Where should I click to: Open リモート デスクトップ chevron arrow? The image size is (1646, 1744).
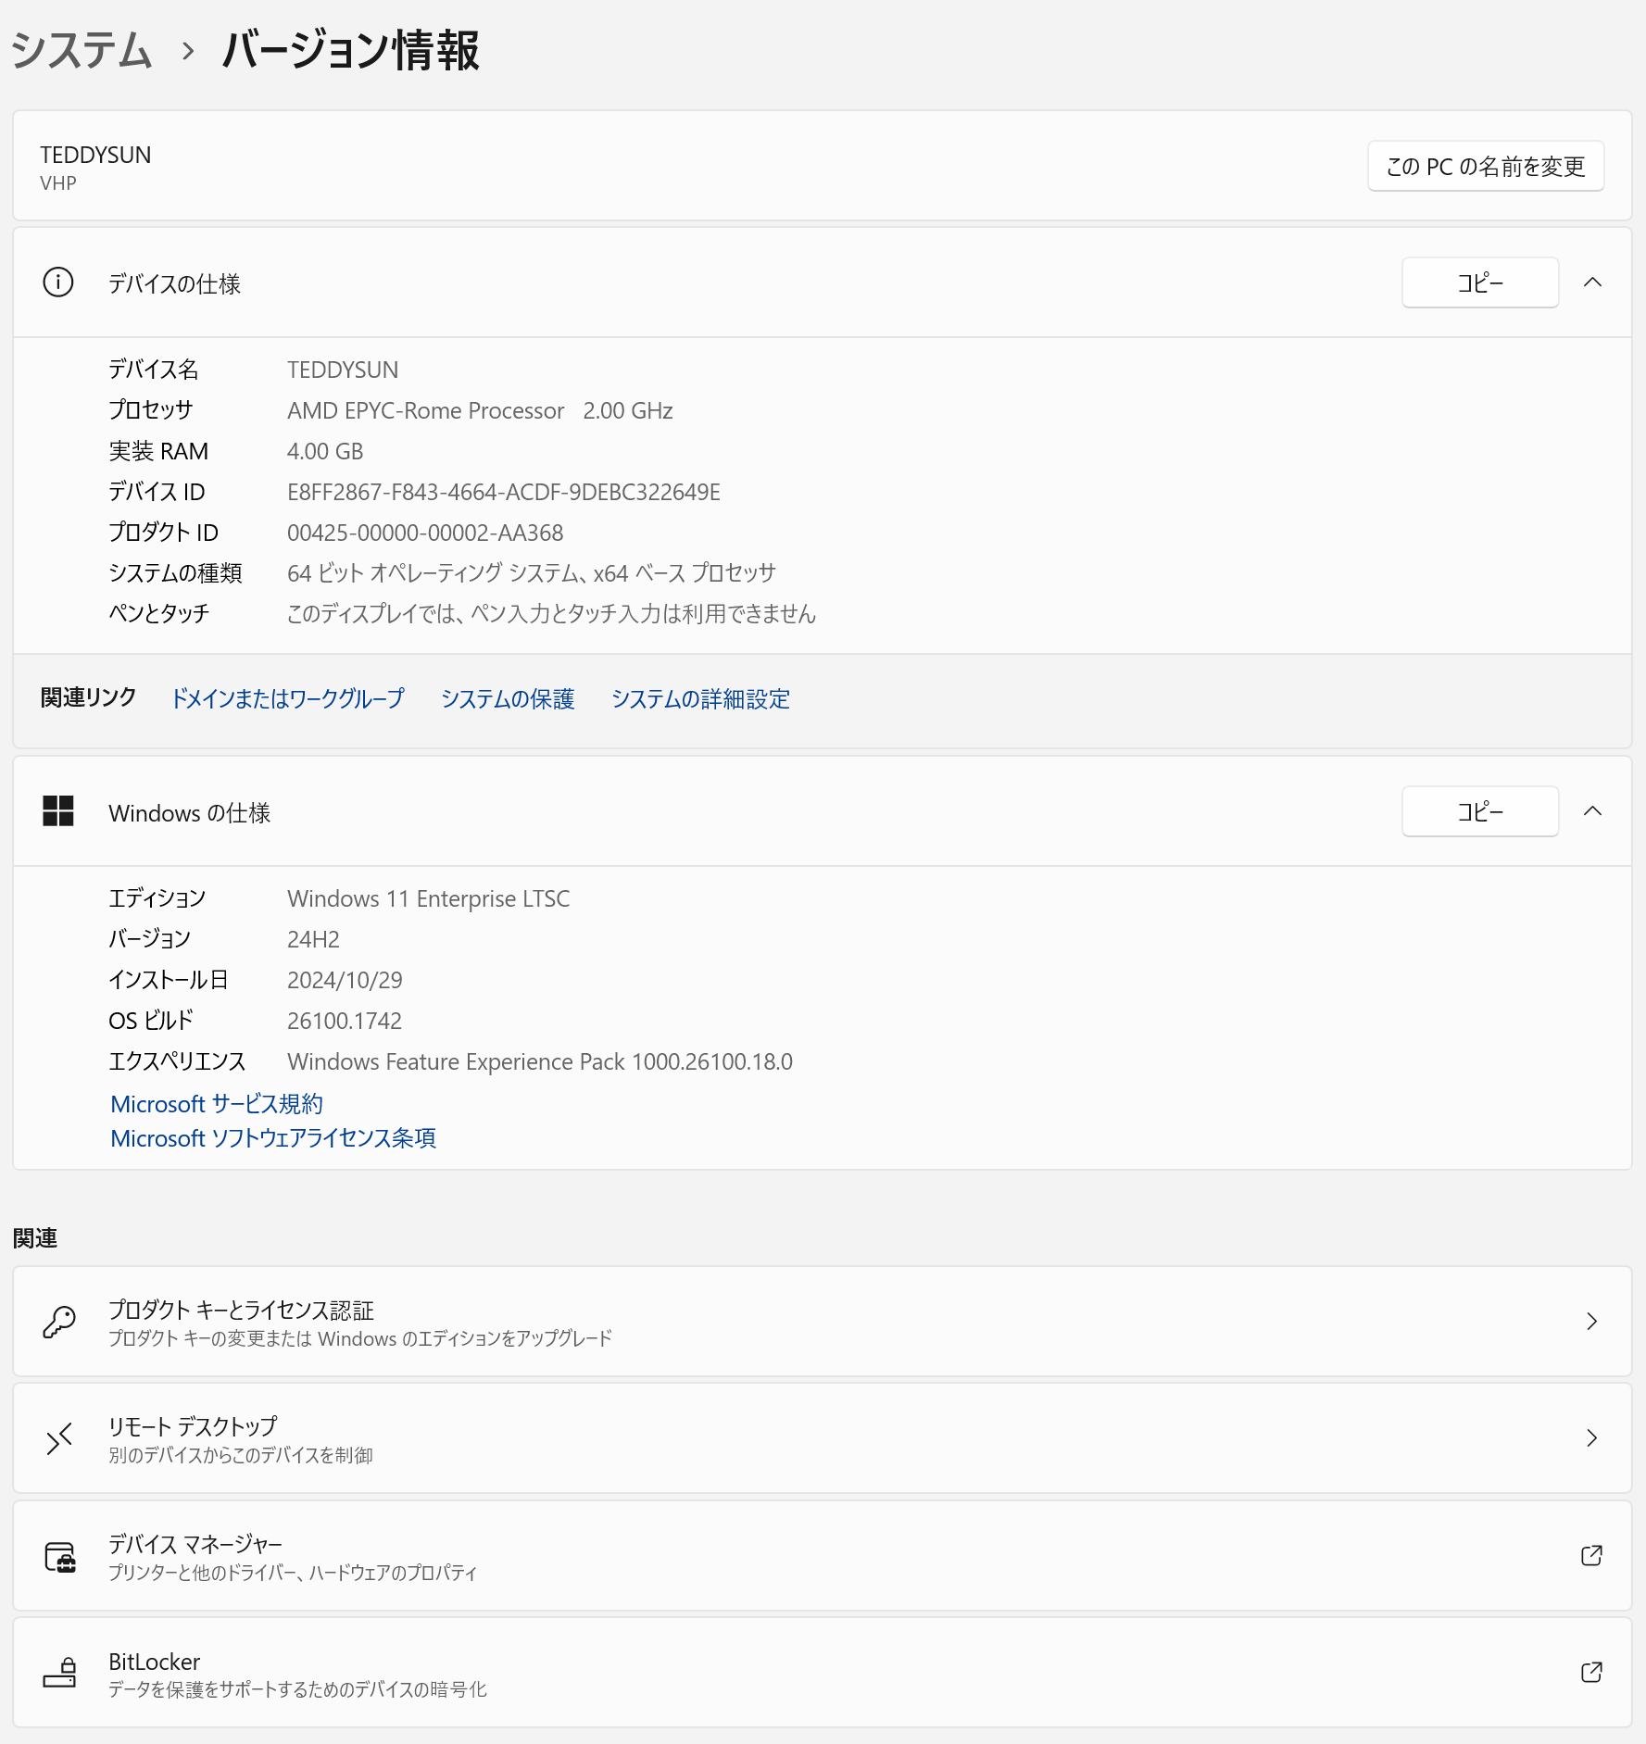click(1592, 1438)
